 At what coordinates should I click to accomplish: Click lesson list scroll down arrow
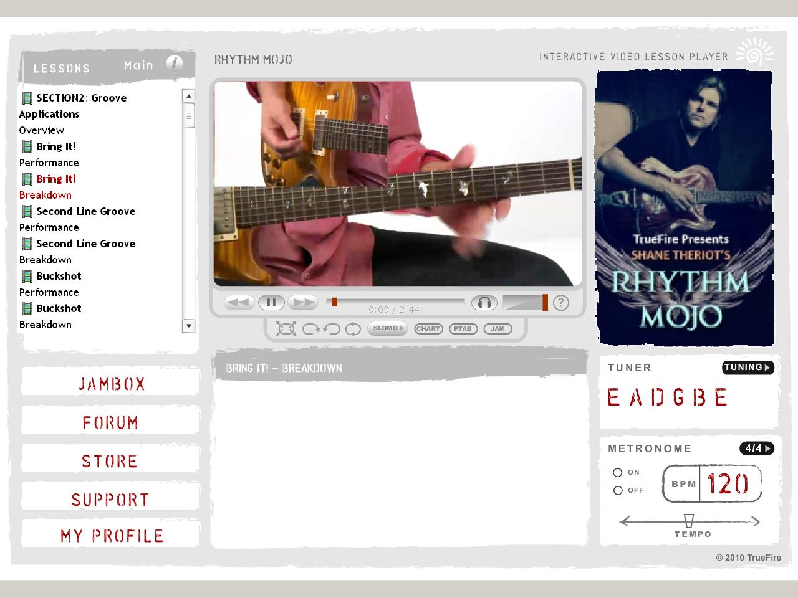pos(188,326)
